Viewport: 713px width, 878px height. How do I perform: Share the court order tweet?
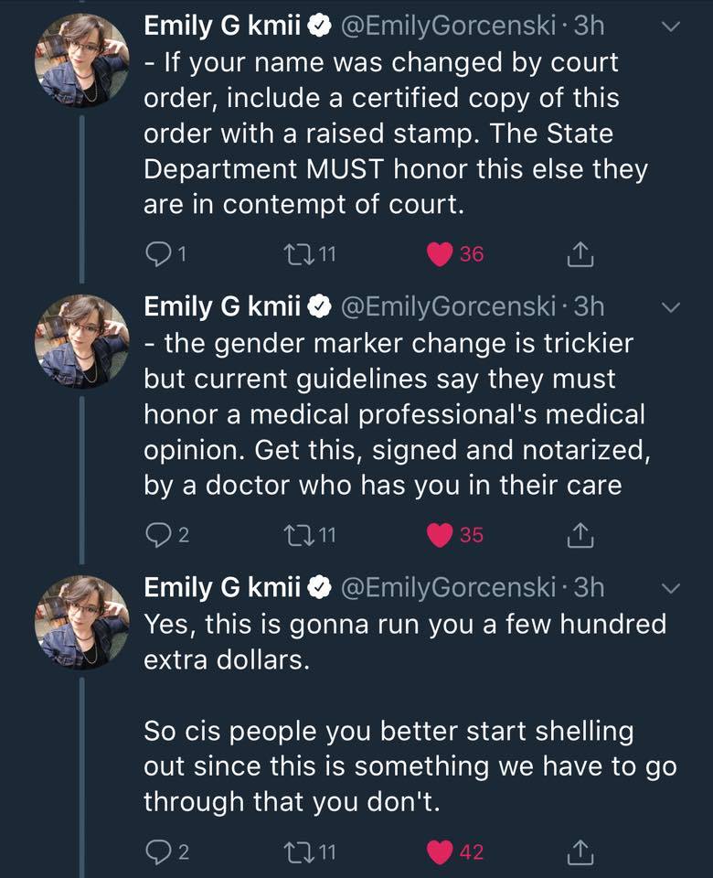(580, 255)
